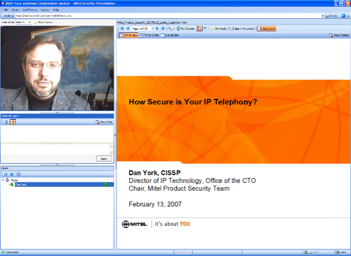Click the Annotate tool
This screenshot has width=351, height=256.
218,28
